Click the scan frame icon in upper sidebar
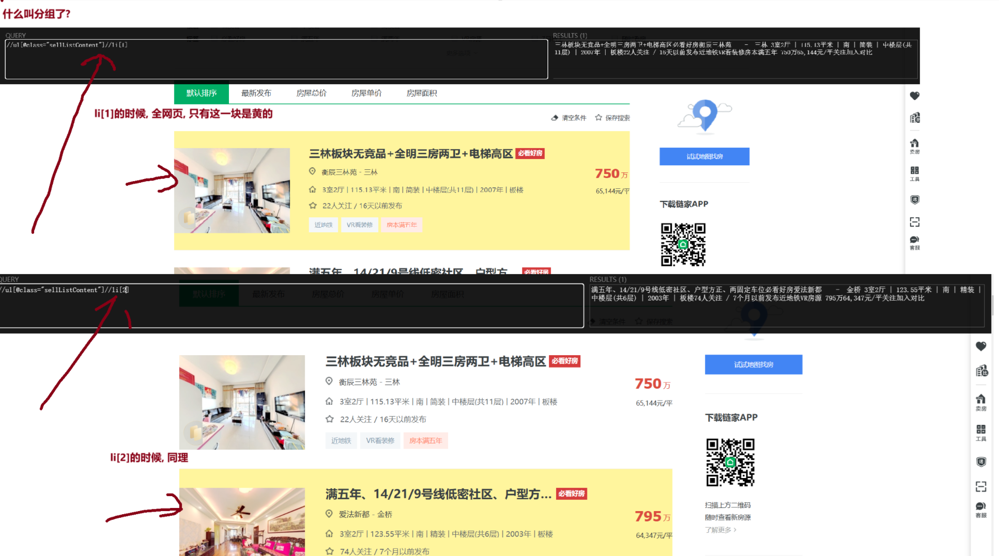The image size is (999, 556). coord(914,222)
